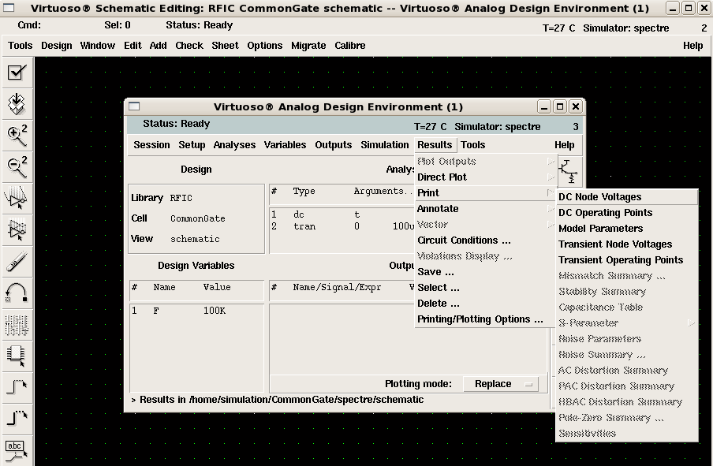Viewport: 713px width, 466px height.
Task: Click the wide wire tool icon
Action: pyautogui.click(x=17, y=419)
